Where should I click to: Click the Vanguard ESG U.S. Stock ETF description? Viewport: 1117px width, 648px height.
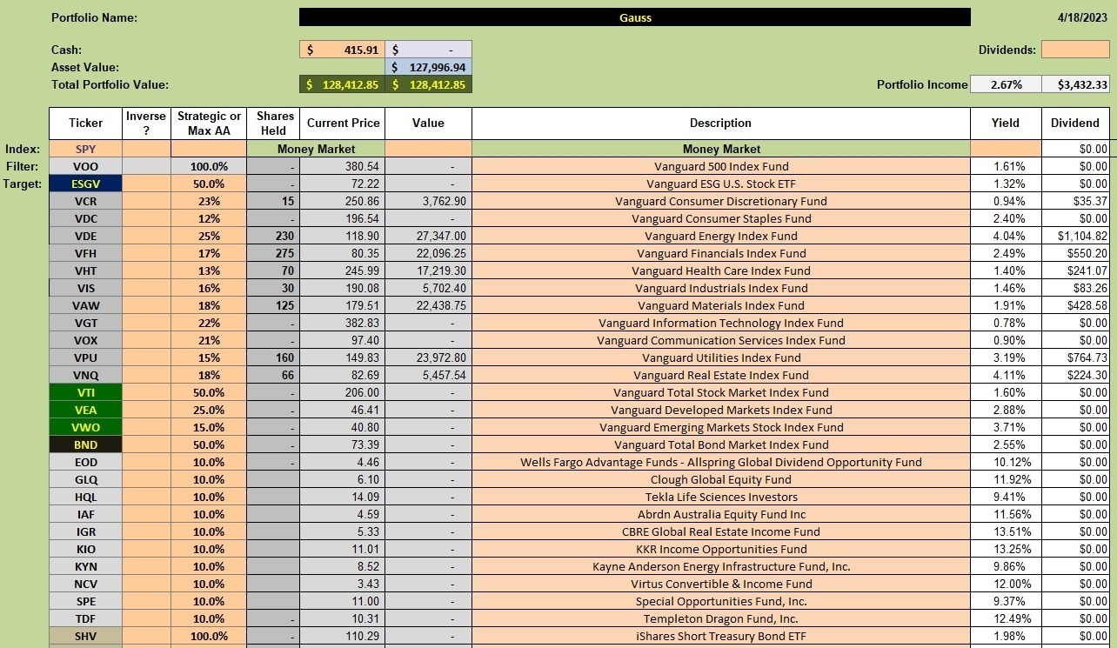pos(720,184)
